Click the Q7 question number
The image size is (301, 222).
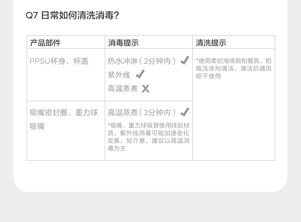click(x=32, y=16)
